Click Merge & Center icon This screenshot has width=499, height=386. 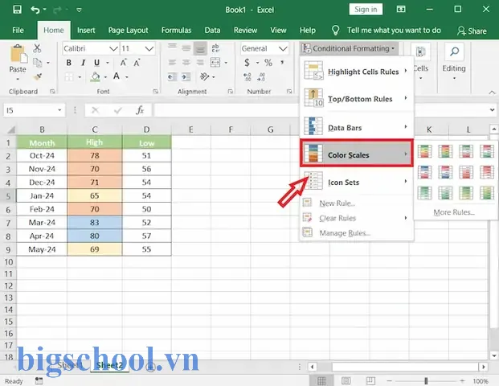click(x=215, y=63)
